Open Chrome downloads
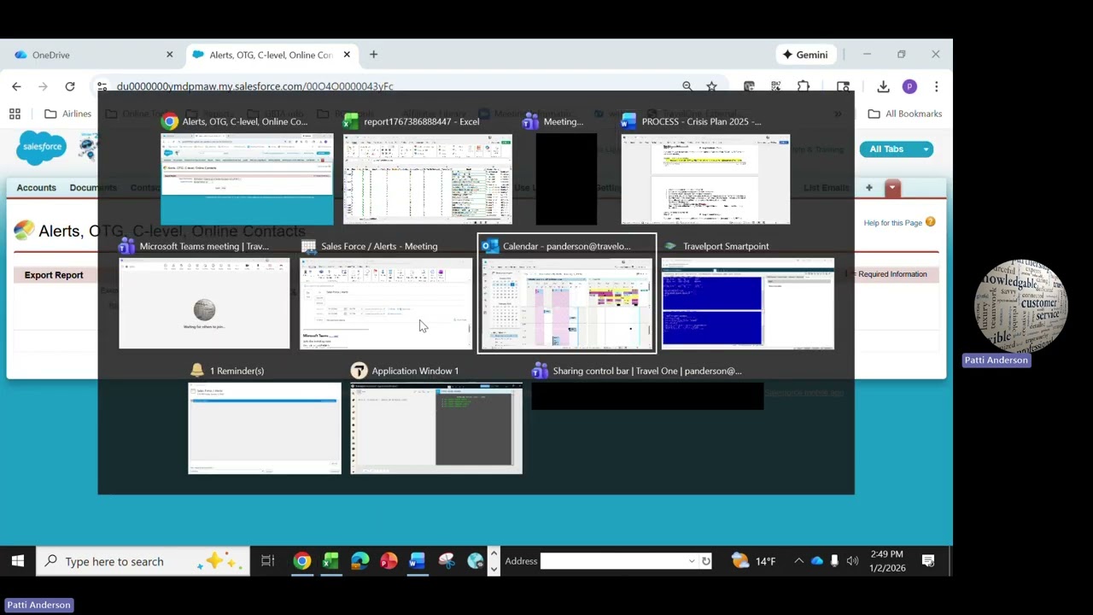1093x615 pixels. tap(883, 86)
